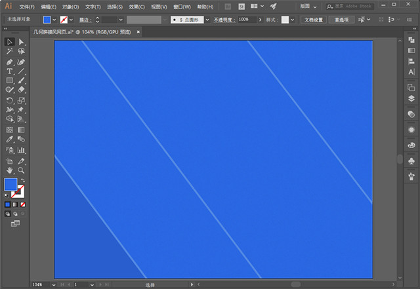Click the large blue fill swatch
This screenshot has height=289, width=420.
10,184
